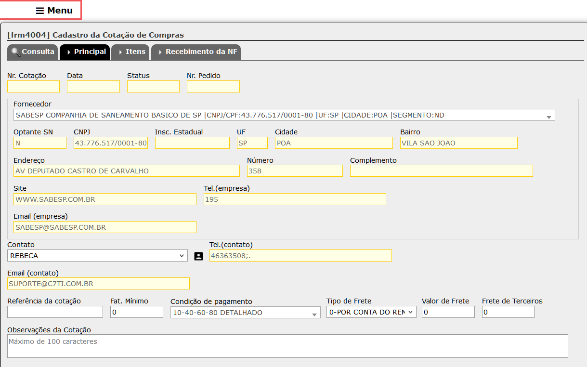Screen dimensions: 587x367
Task: Expand the Fornecedor dropdown
Action: (x=284, y=115)
